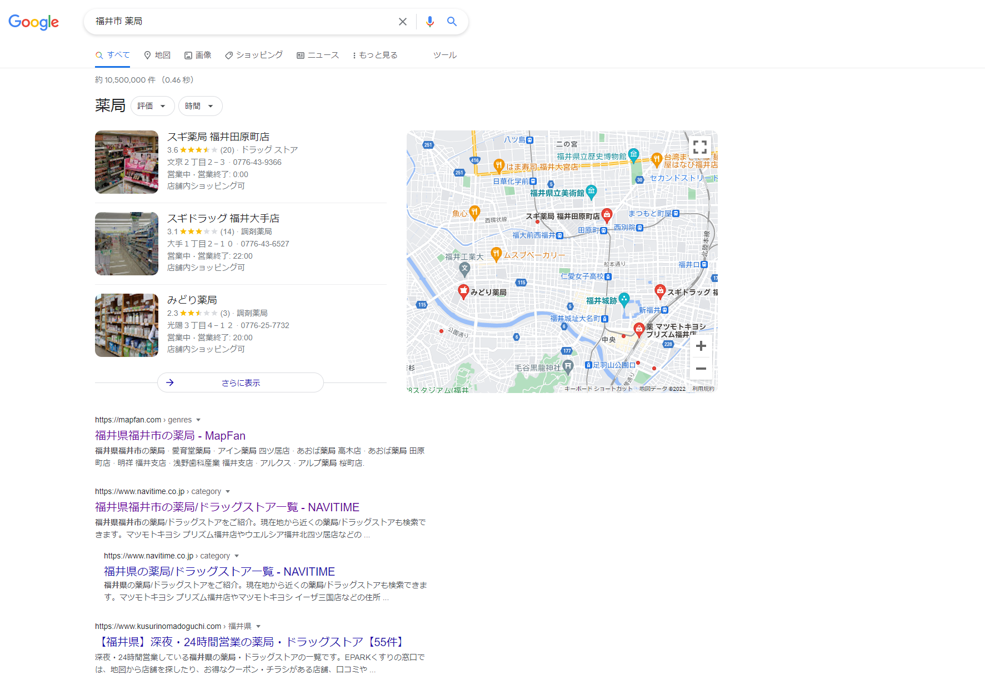Screen dimensions: 985x690
Task: Click the 田原町 station icon
Action: point(603,230)
